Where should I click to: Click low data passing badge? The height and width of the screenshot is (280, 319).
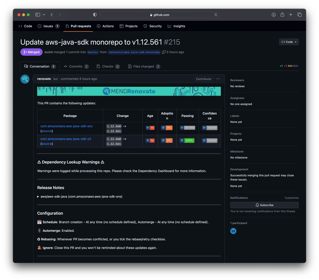coord(187,128)
